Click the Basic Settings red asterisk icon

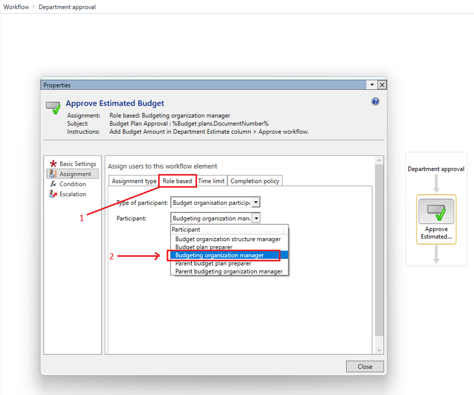coord(53,164)
